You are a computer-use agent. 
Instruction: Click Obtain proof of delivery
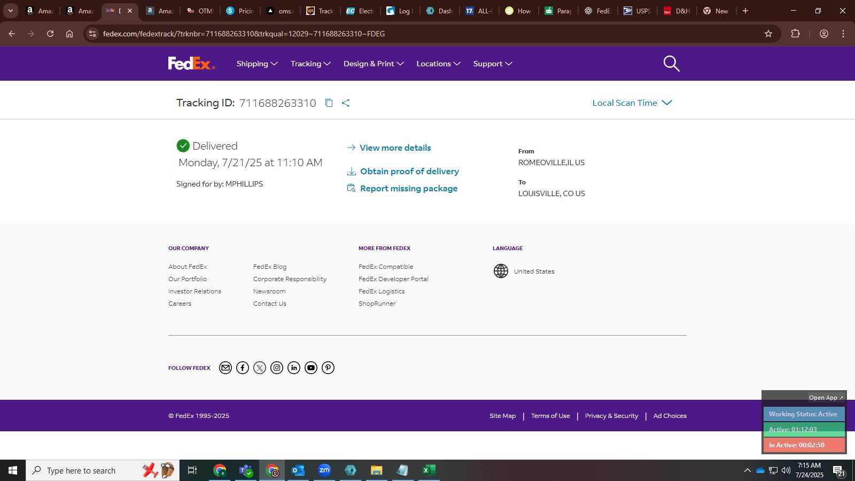(x=403, y=171)
